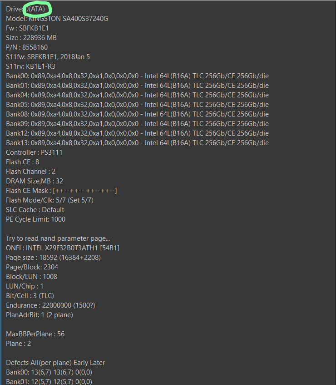Click the Flash CE Mask pattern text
Image resolution: width=336 pixels, height=385 pixels.
85,191
